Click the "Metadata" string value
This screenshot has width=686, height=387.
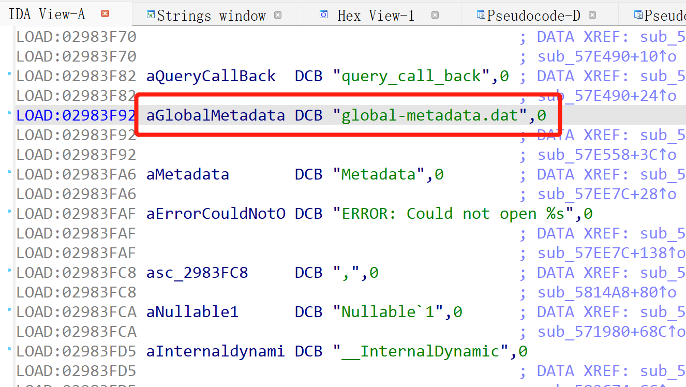click(379, 174)
